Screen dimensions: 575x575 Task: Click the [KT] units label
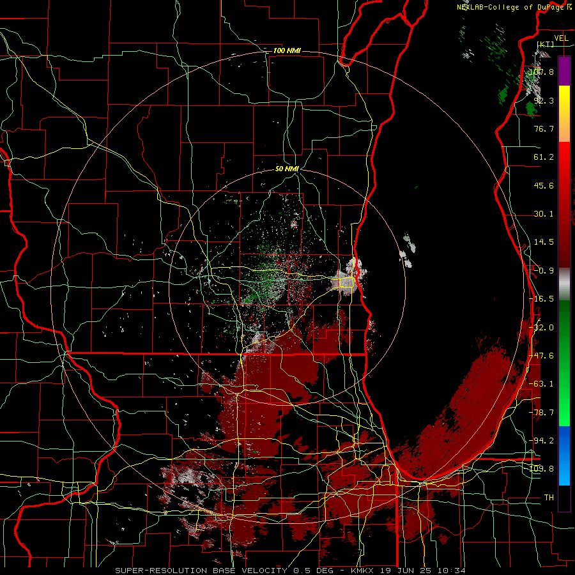pos(546,44)
